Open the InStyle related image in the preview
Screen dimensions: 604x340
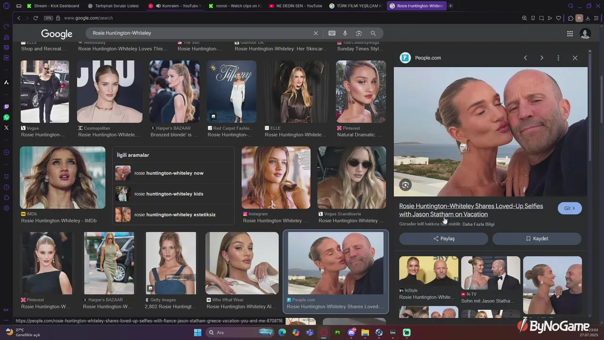click(428, 271)
